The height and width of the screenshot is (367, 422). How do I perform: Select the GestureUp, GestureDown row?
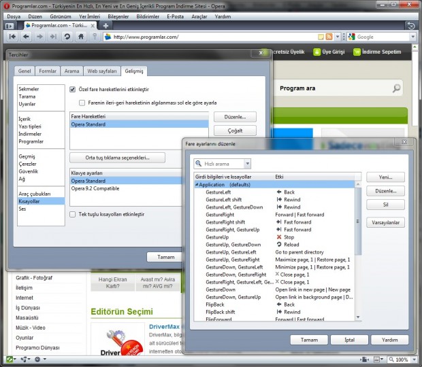pos(274,245)
